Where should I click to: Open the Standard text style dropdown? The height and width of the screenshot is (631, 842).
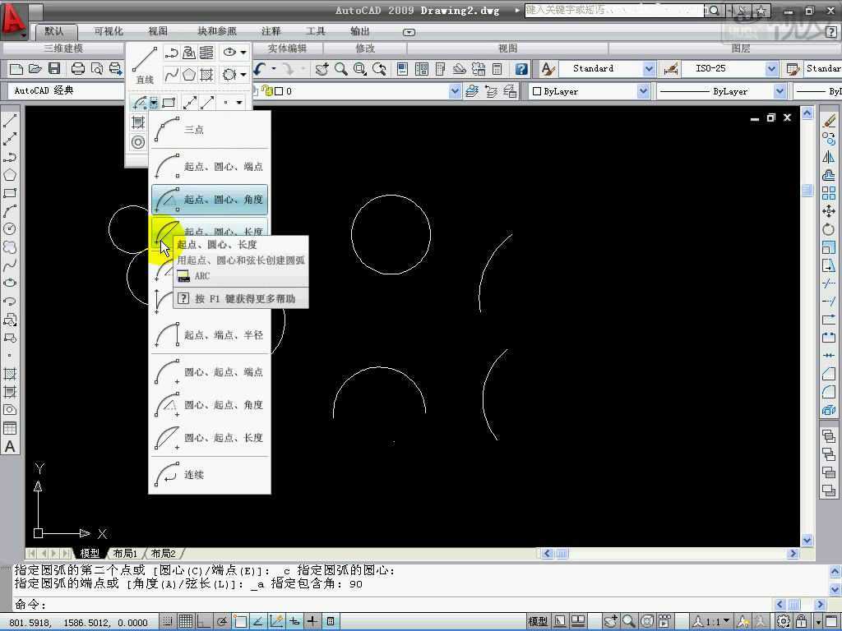pos(649,69)
